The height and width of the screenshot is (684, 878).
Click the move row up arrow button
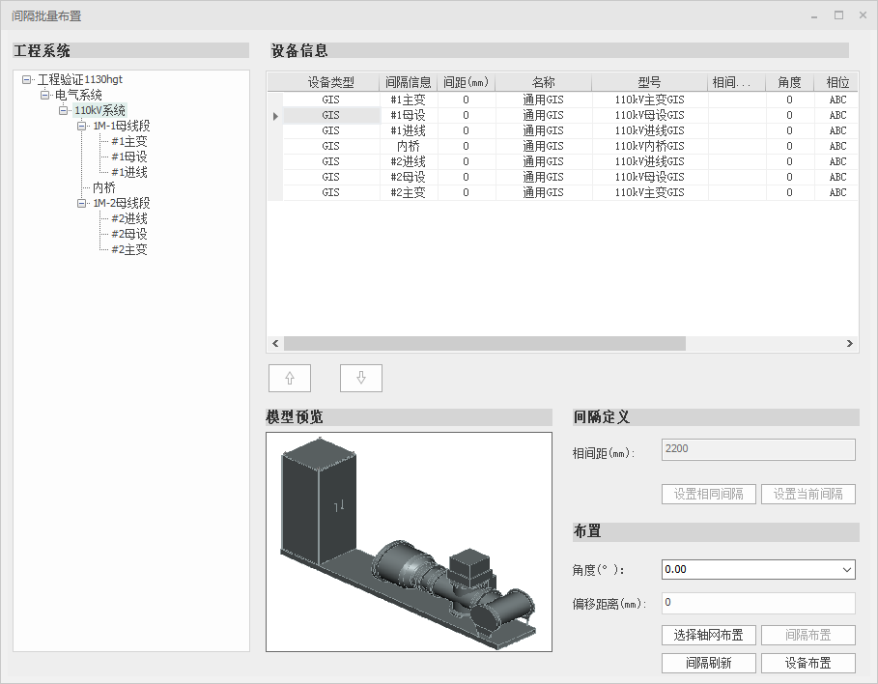coord(289,378)
